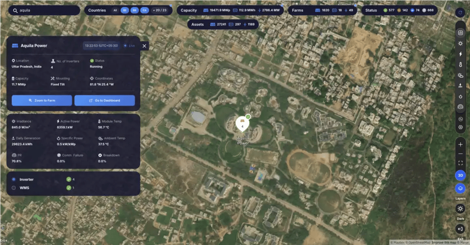Click Go to Dashboard button

105,100
